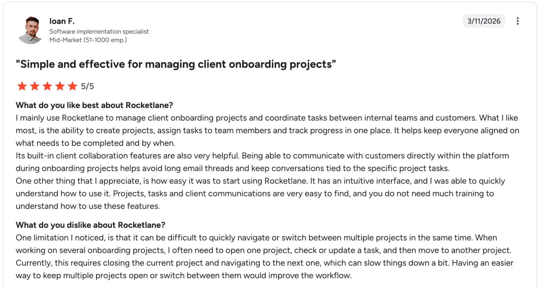Image resolution: width=539 pixels, height=289 pixels.
Task: Click the 5/5 rating score
Action: click(88, 86)
